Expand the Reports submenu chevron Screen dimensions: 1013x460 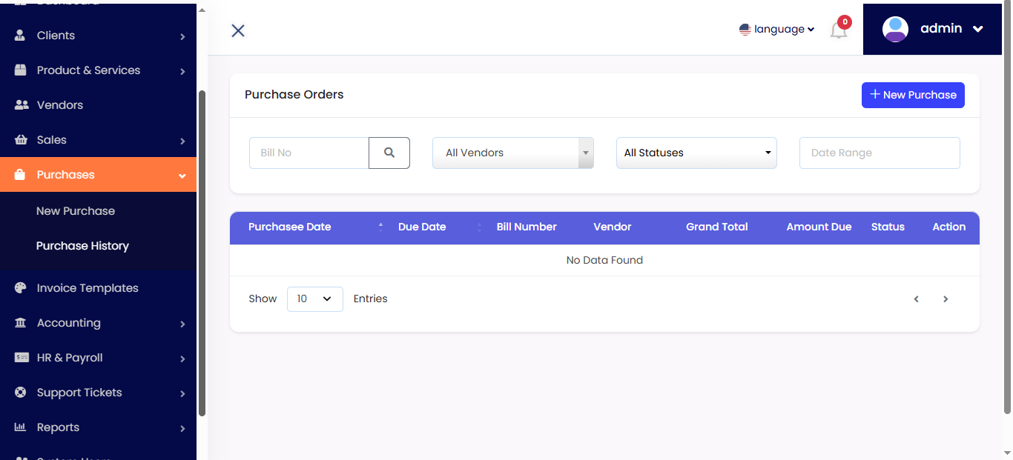click(182, 428)
